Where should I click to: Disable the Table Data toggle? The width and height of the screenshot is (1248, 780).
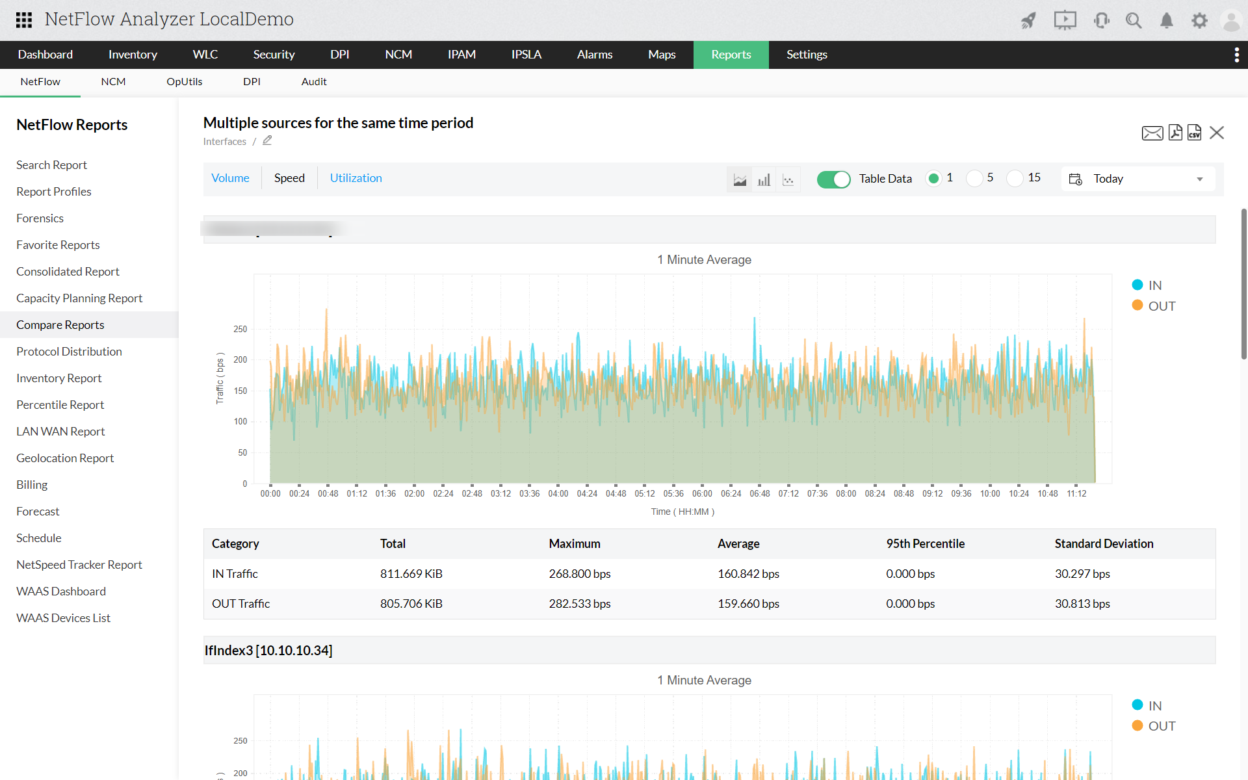[x=834, y=179]
